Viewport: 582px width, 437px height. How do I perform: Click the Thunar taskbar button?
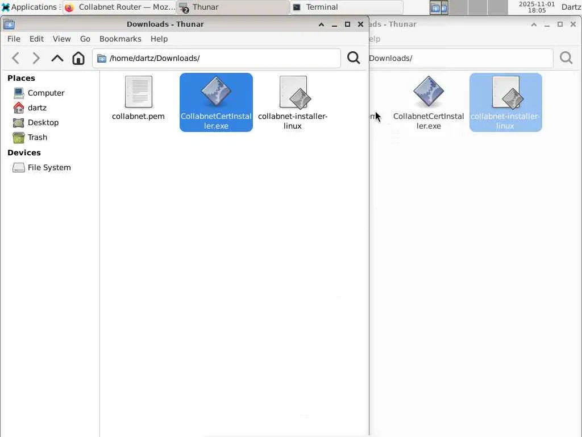click(x=234, y=7)
